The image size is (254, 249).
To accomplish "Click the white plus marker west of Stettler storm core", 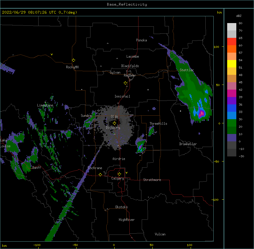I will coord(180,111).
